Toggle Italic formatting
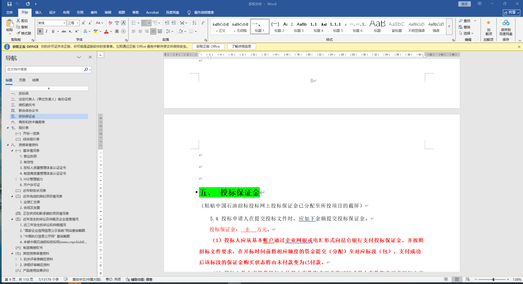This screenshot has height=284, width=523. [x=47, y=31]
